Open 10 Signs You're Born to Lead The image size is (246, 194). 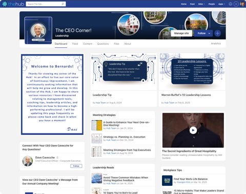click(x=120, y=192)
